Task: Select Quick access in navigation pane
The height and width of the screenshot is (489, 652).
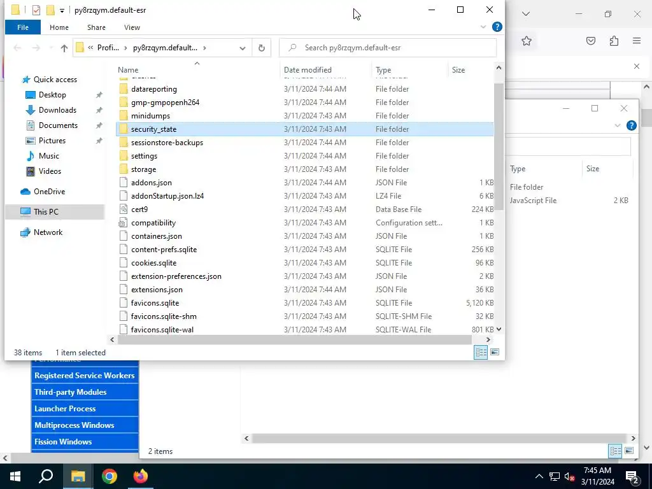Action: coord(55,80)
